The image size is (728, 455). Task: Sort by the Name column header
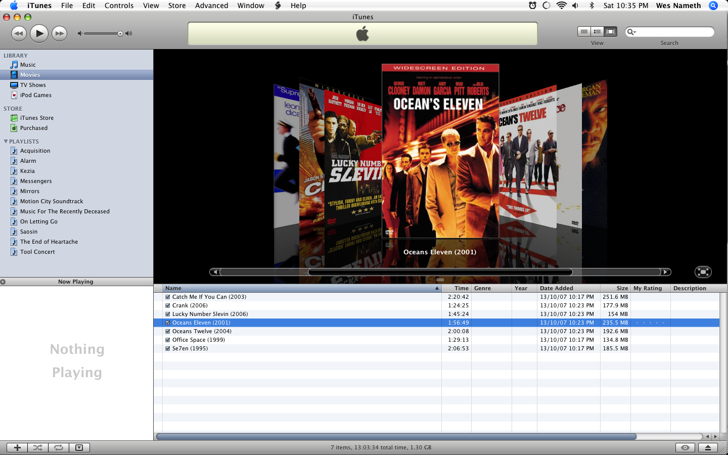(x=302, y=288)
